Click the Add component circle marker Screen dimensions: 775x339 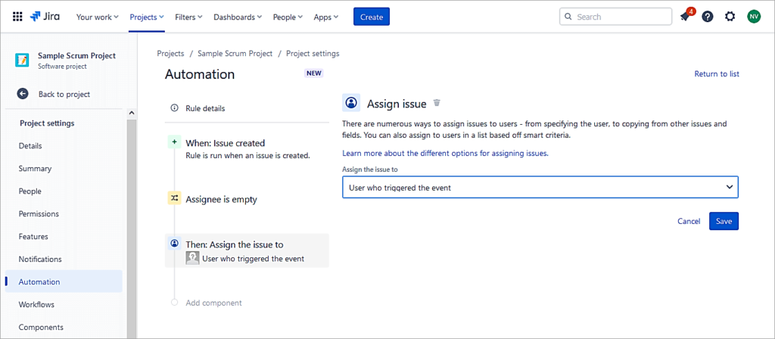pyautogui.click(x=174, y=303)
